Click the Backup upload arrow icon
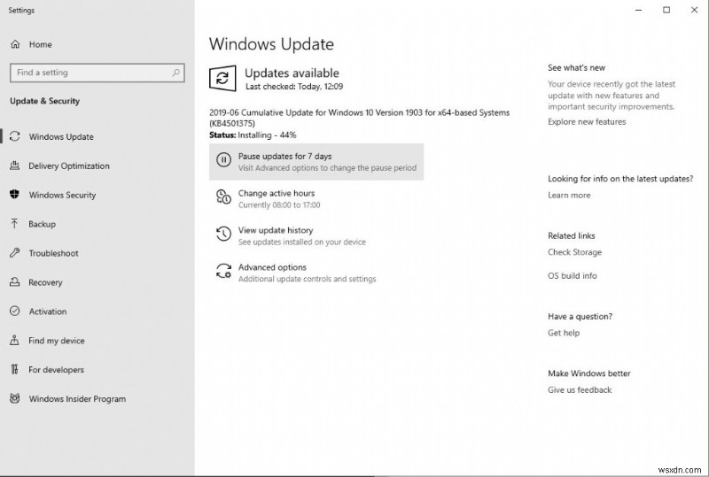Screen dimensions: 709x477 (15, 224)
